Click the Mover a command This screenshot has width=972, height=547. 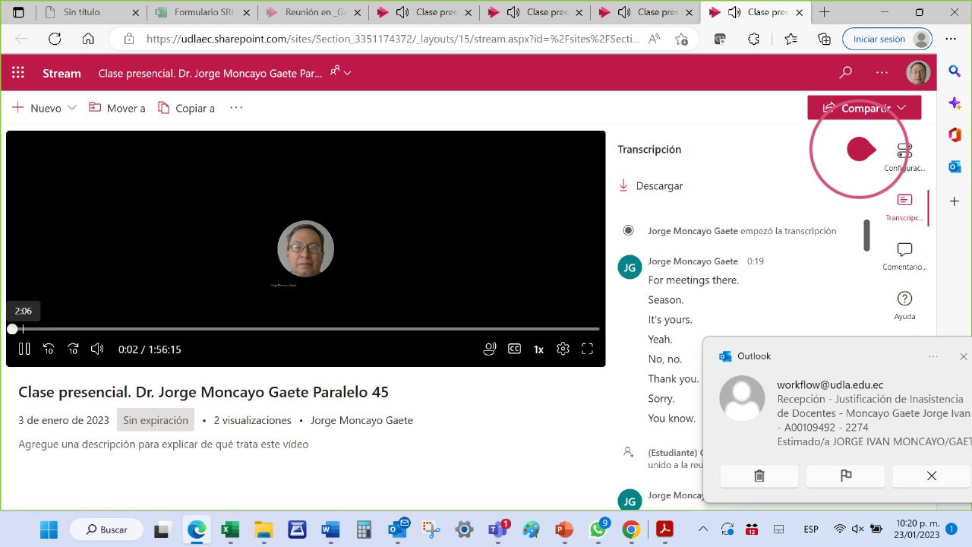tap(117, 108)
